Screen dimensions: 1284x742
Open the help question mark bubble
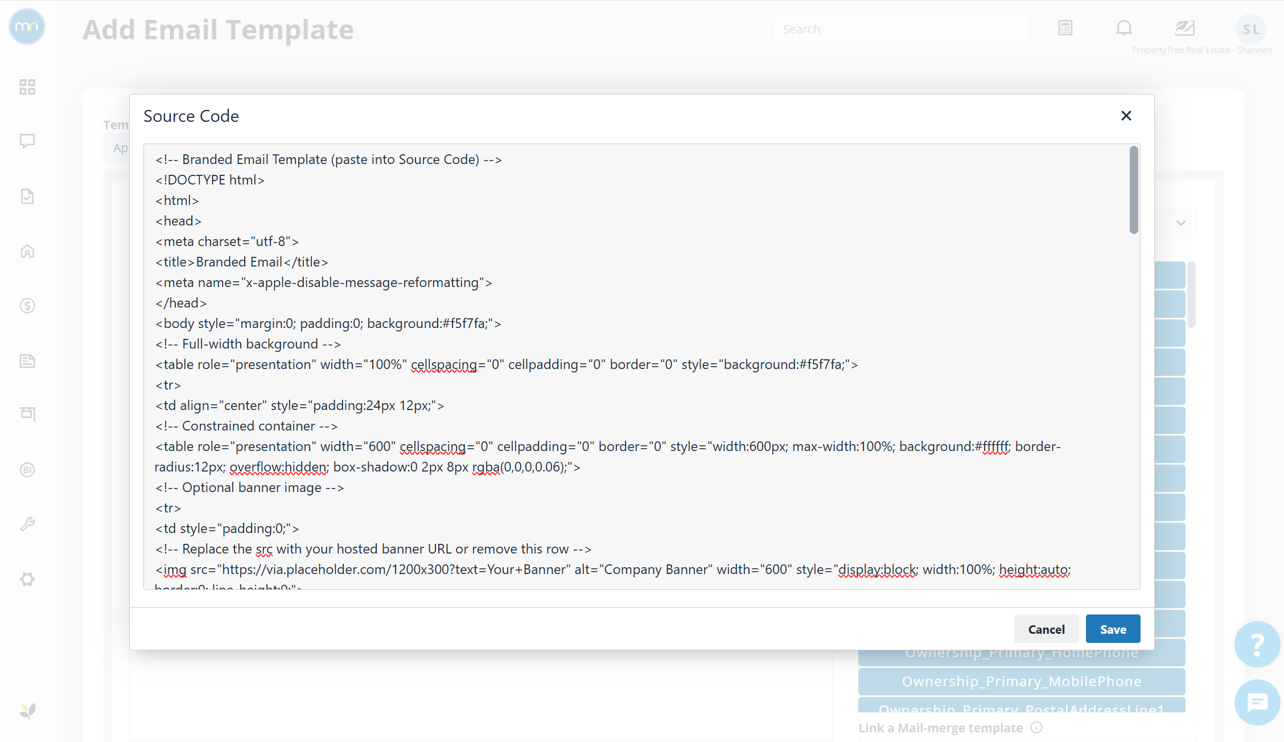pyautogui.click(x=1257, y=644)
